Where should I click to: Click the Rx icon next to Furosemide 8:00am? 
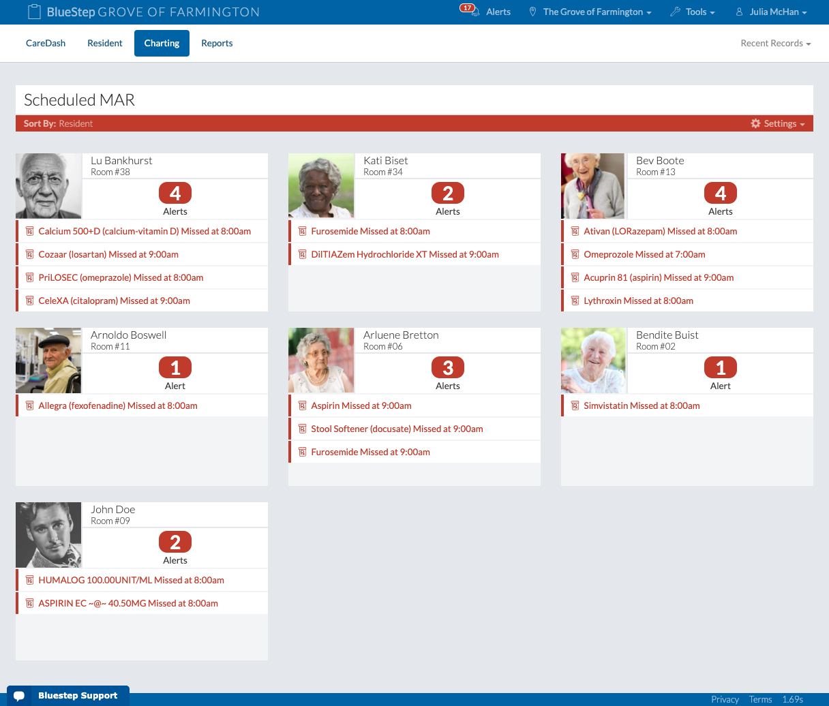tap(302, 231)
